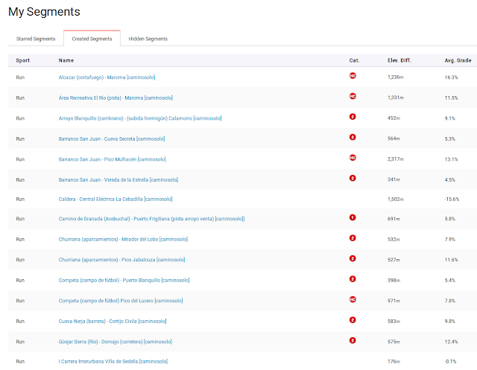Open the Hidden Segments tab

[x=148, y=39]
